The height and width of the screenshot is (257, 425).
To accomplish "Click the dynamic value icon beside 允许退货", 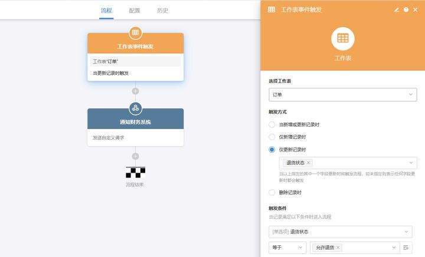I will coord(406,248).
